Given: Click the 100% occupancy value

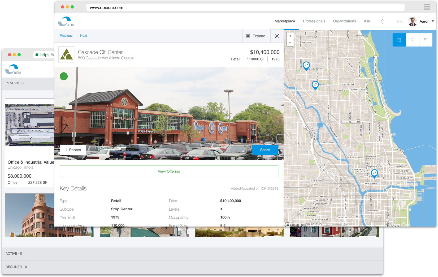Looking at the screenshot, I should point(225,217).
